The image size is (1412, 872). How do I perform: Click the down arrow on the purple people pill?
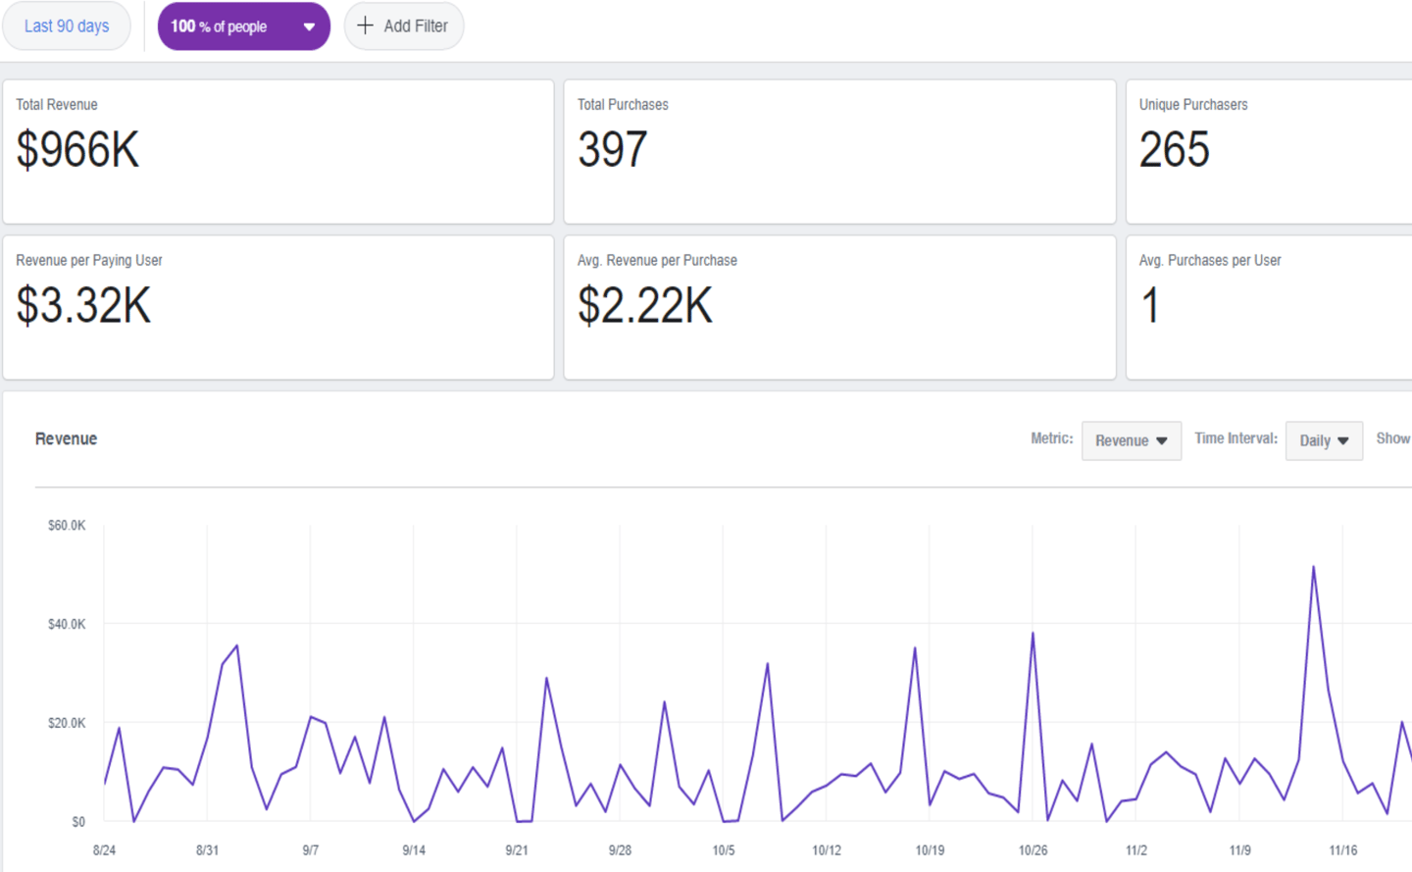tap(309, 26)
